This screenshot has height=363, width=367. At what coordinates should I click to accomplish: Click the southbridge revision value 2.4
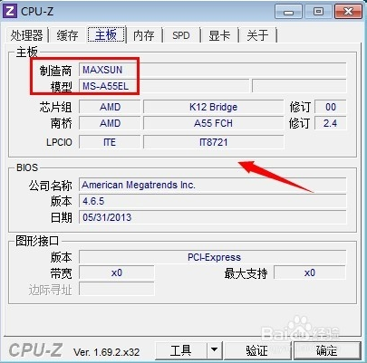coord(331,123)
